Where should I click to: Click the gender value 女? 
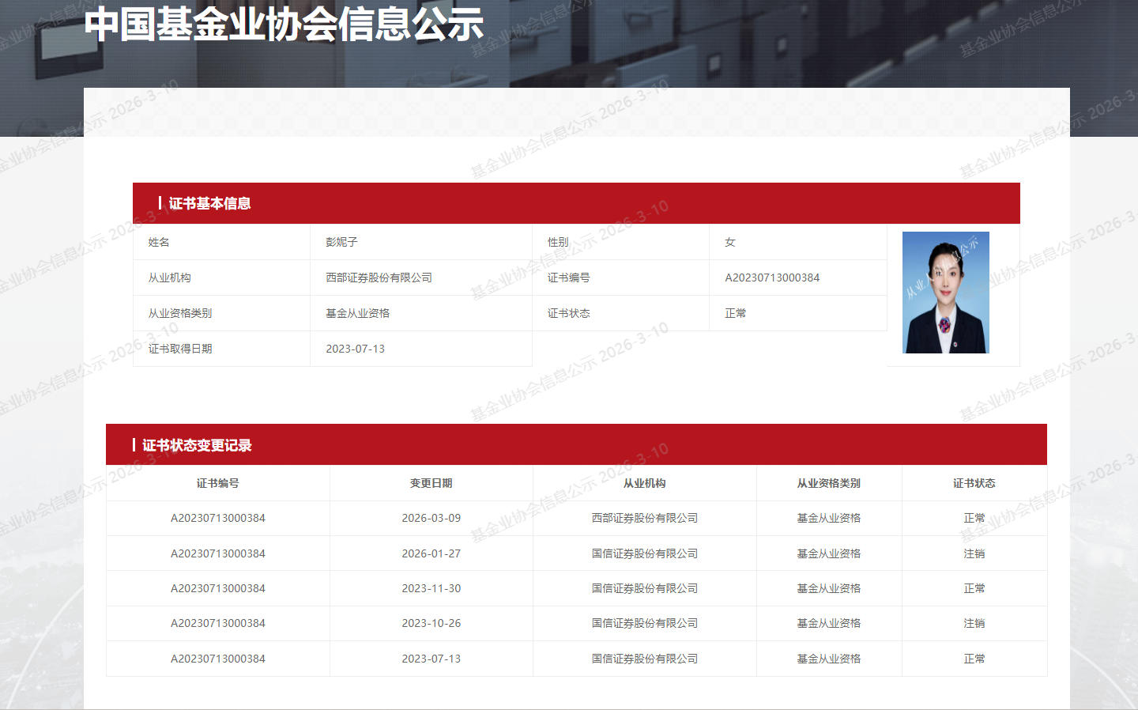pyautogui.click(x=730, y=242)
